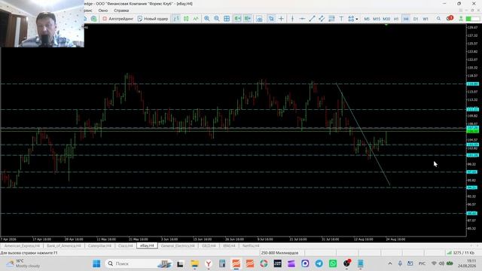Click the descending trendline on chart
This screenshot has width=482, height=271.
pos(363,135)
